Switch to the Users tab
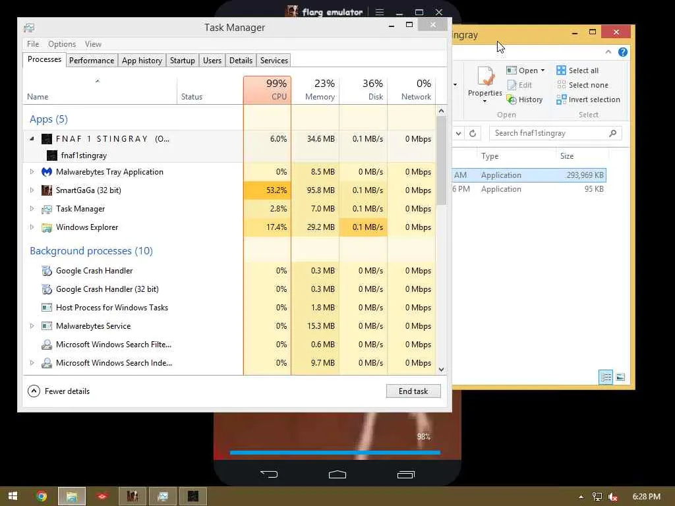 pos(212,60)
